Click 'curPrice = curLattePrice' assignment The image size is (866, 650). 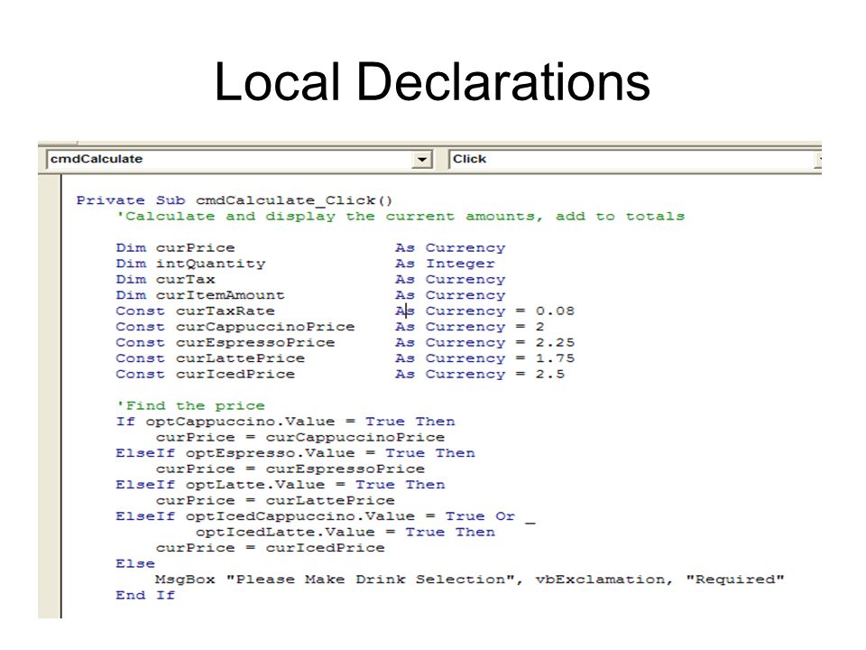(275, 500)
